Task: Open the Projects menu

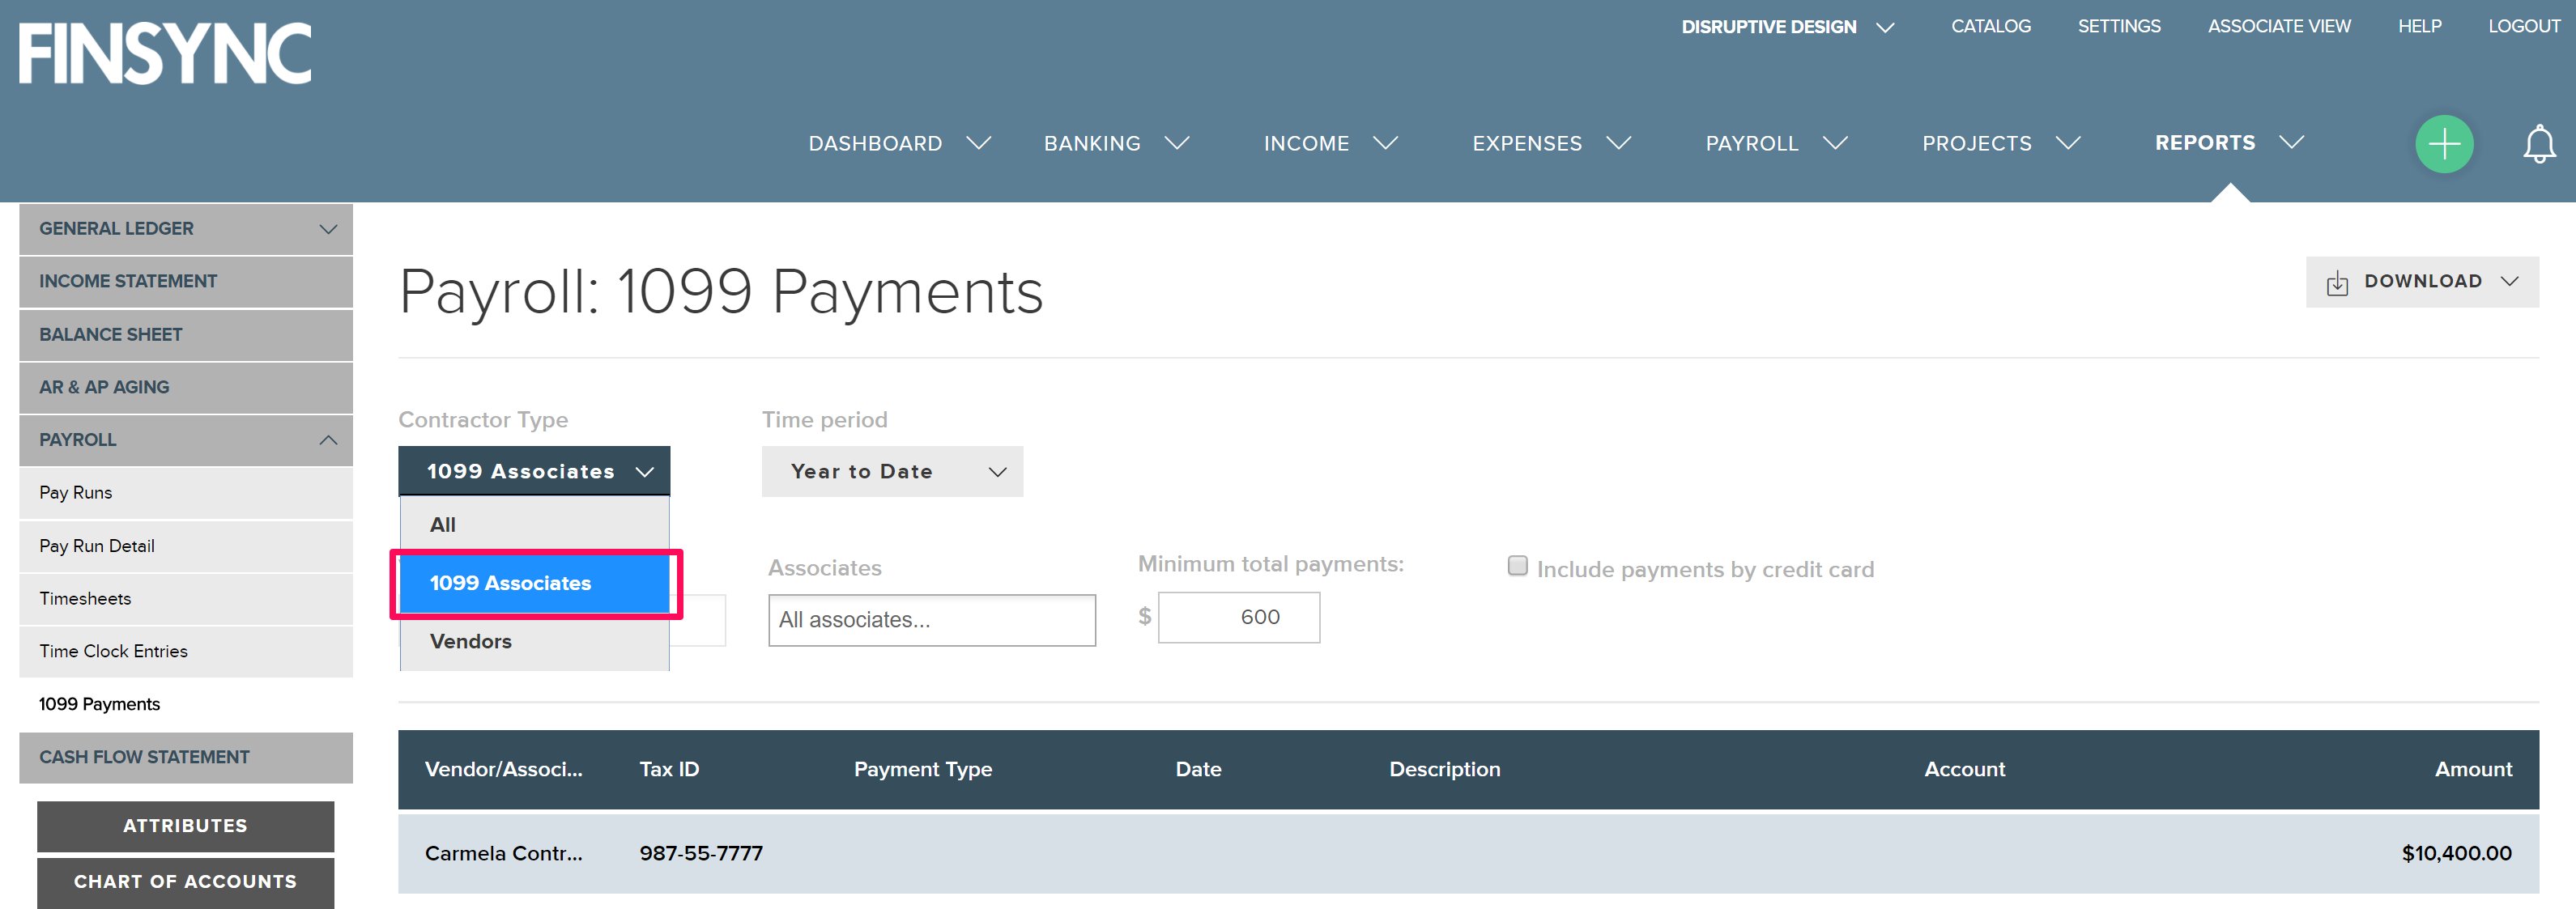Action: [x=2001, y=143]
